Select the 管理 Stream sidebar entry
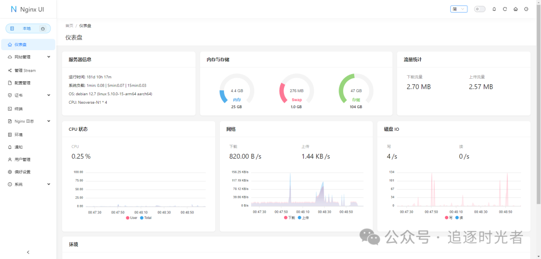The image size is (541, 259). (x=25, y=70)
